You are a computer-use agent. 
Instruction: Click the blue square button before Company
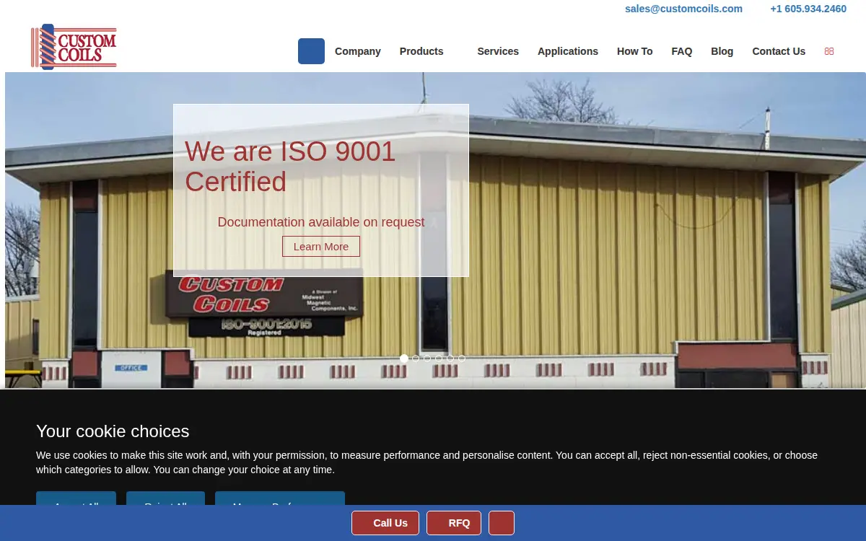311,51
